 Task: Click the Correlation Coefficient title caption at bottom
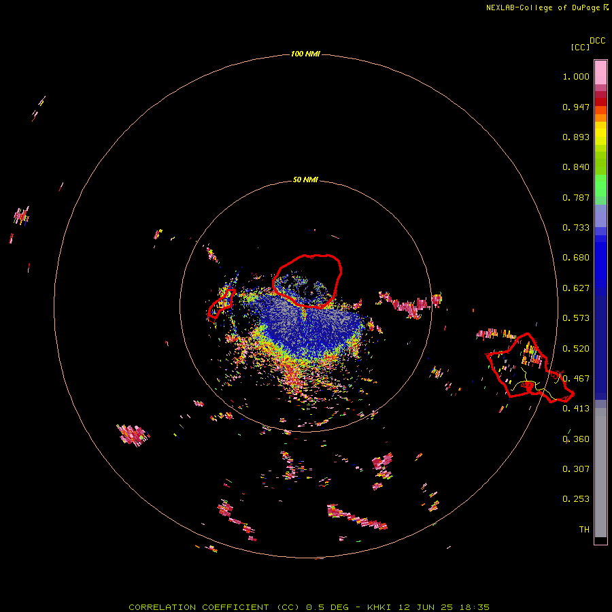tap(309, 607)
